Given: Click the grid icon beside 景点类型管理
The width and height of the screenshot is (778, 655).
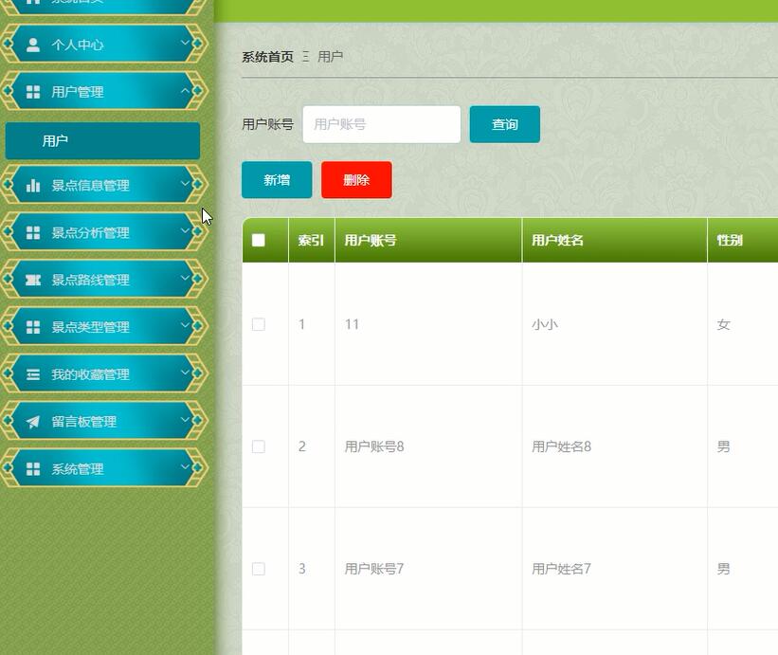Looking at the screenshot, I should 33,327.
